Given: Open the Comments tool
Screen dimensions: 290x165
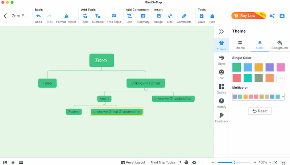Looking at the screenshot, I should click(x=184, y=18).
